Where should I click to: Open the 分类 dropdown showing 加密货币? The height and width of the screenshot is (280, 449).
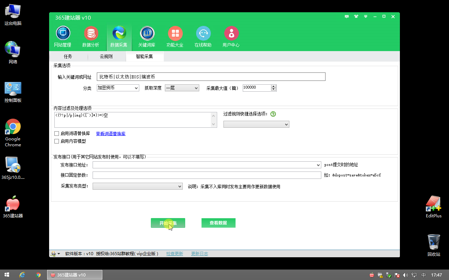[118, 88]
